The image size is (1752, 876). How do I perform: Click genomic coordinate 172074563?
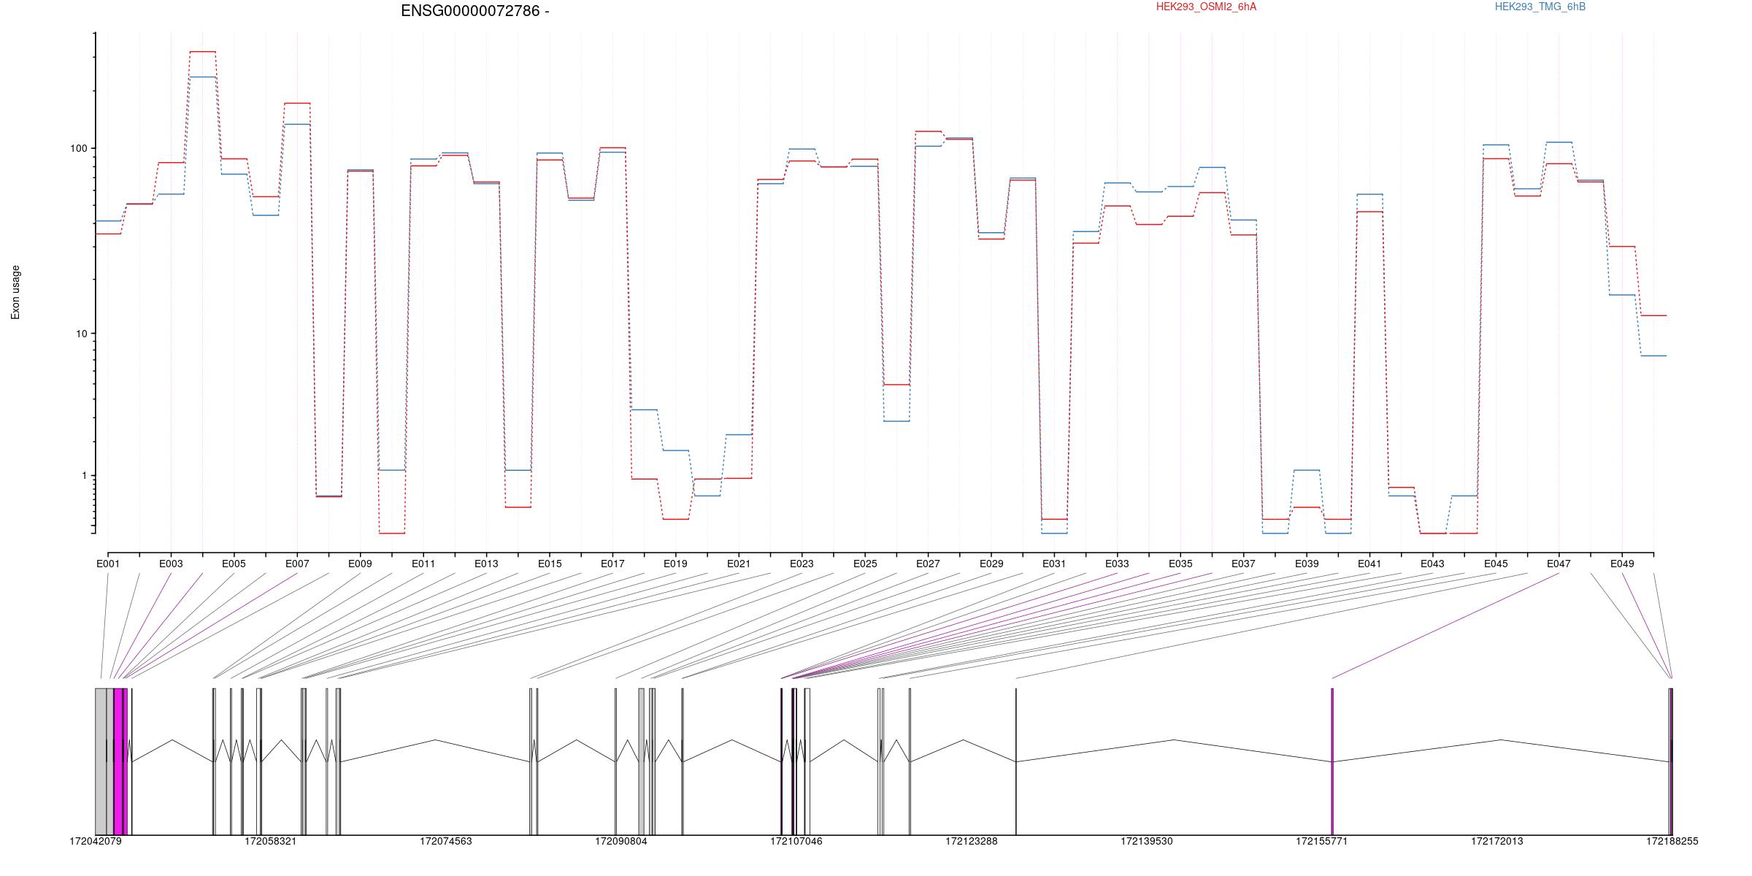446,841
